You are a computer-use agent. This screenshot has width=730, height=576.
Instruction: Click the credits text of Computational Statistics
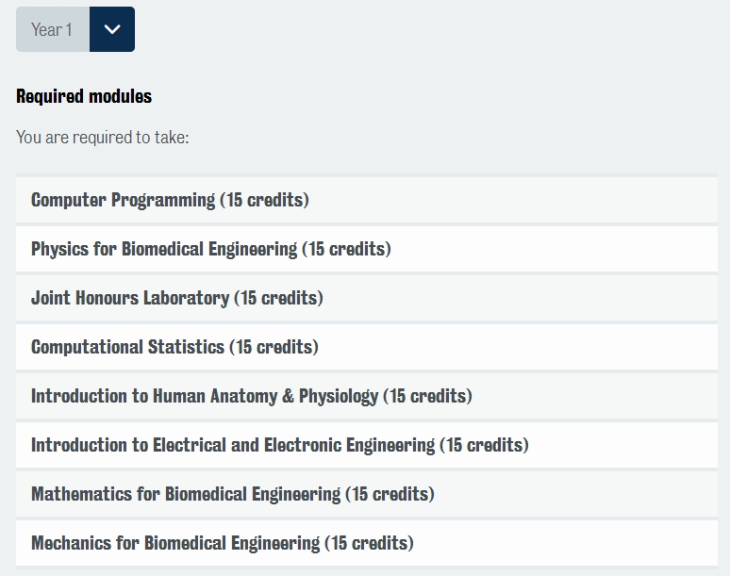click(274, 347)
